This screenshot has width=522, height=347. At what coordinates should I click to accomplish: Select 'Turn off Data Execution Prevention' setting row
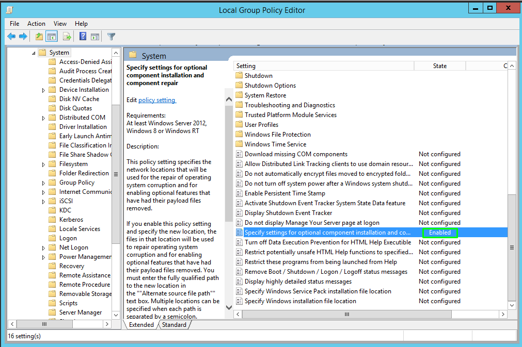tap(371, 242)
